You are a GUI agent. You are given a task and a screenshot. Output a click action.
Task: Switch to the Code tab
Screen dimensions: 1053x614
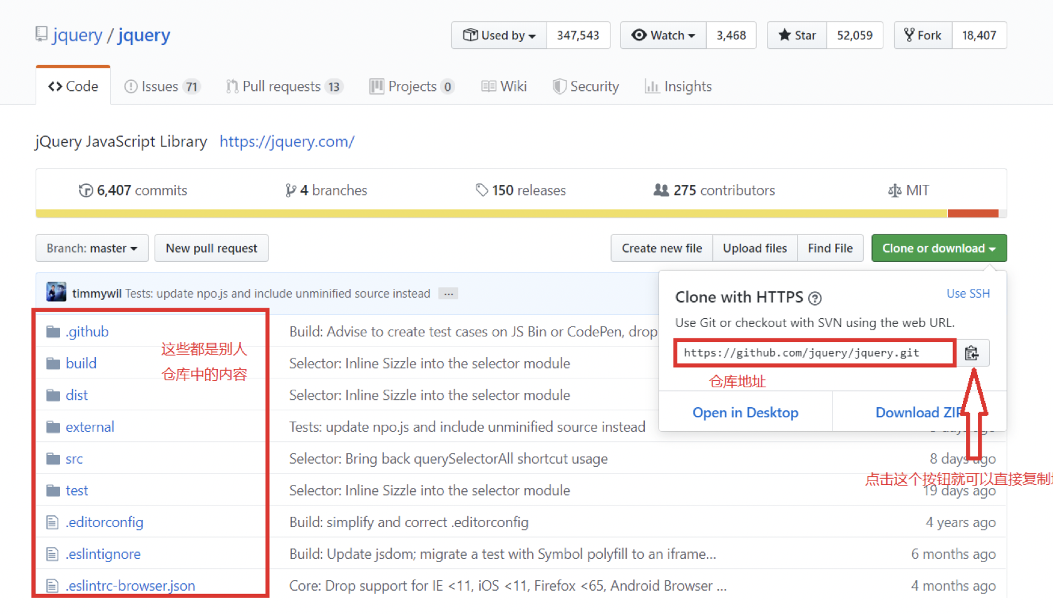73,86
